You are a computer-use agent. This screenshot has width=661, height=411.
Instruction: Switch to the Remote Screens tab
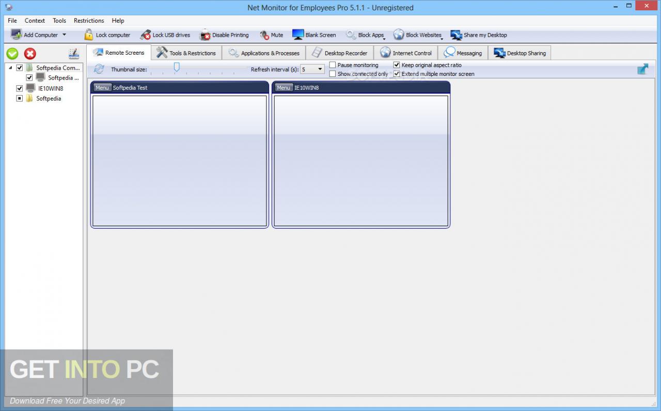[x=119, y=53]
